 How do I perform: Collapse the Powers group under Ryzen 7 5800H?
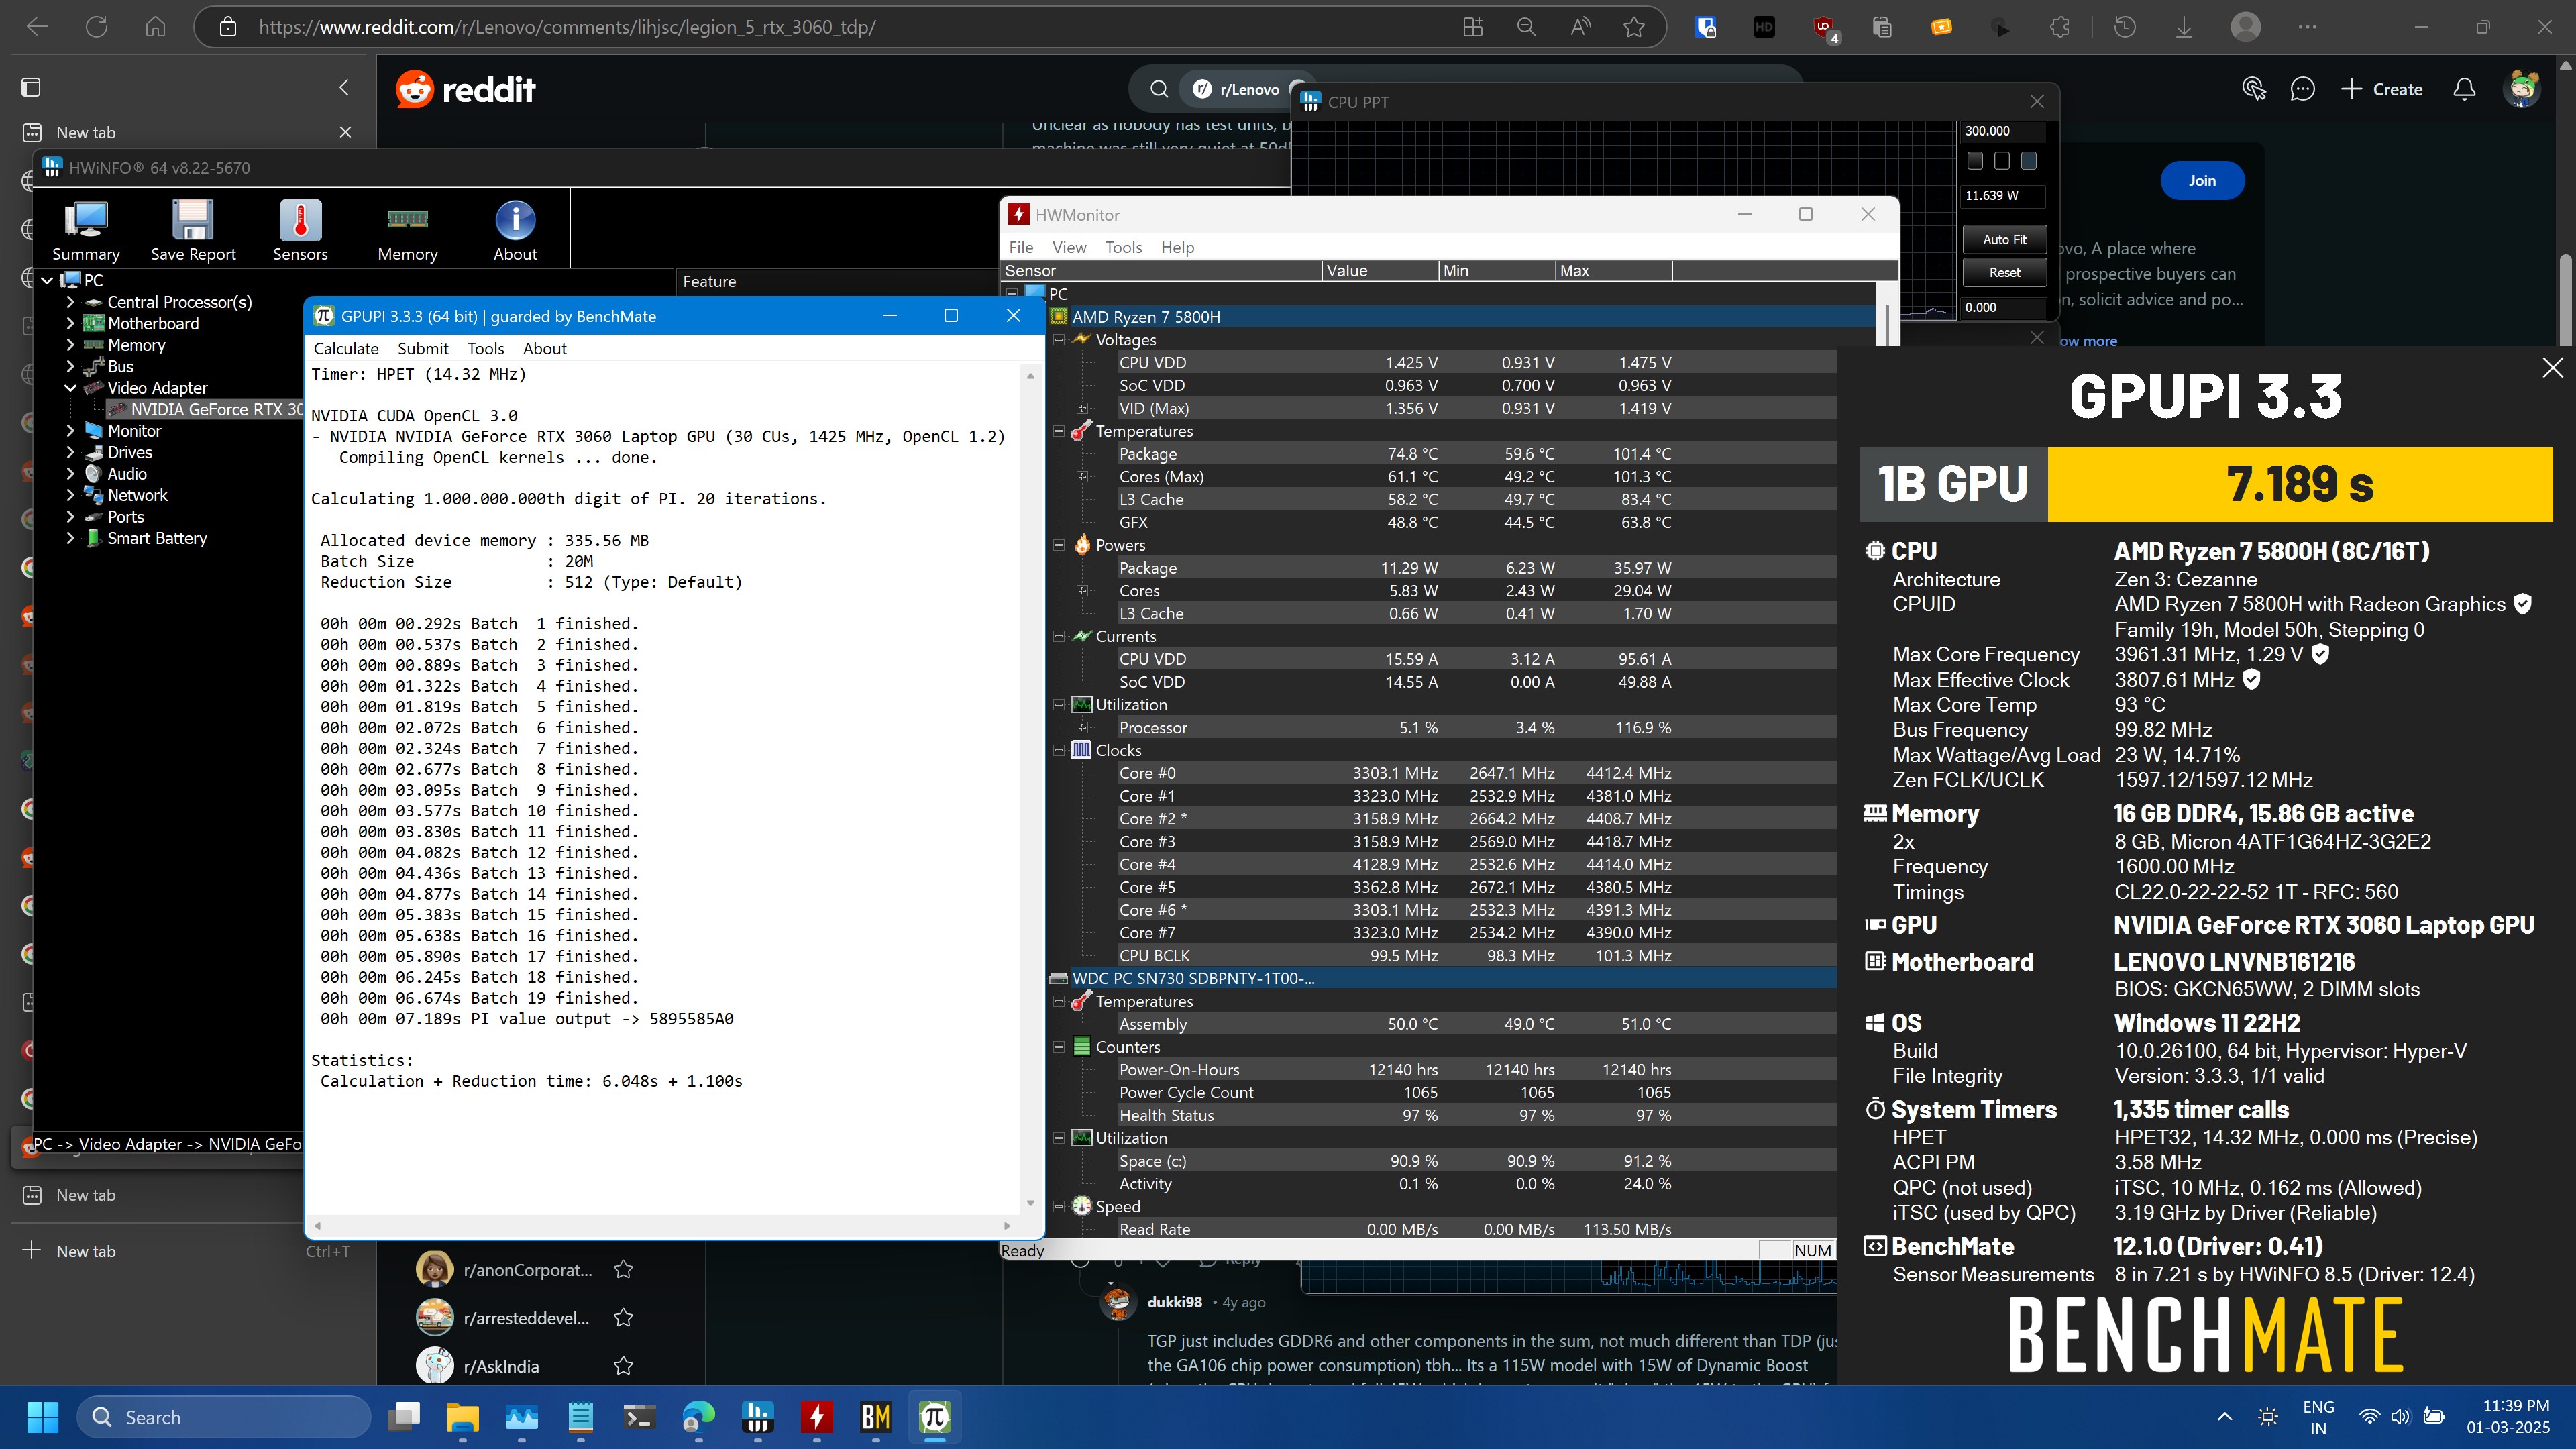(x=1058, y=545)
